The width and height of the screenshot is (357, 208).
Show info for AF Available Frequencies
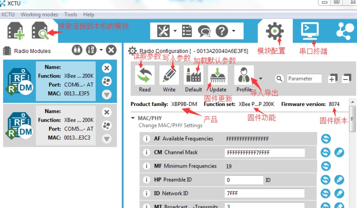[146, 139]
